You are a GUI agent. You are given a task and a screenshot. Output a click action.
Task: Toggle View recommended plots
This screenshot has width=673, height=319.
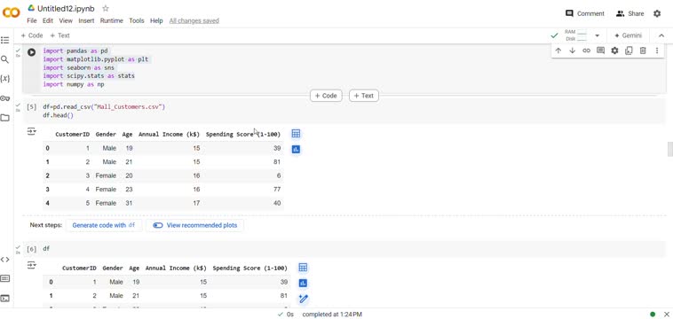(194, 225)
